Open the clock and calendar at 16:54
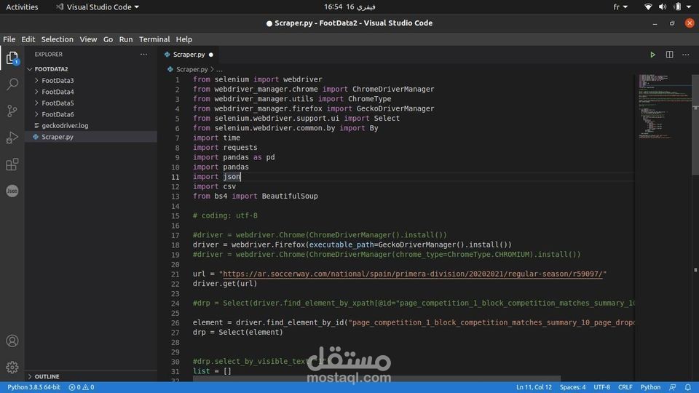Image resolution: width=699 pixels, height=393 pixels. coord(349,7)
